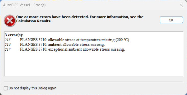Click the Do not display this Dialog again label
Screen dimensions: 187x95
32,88
